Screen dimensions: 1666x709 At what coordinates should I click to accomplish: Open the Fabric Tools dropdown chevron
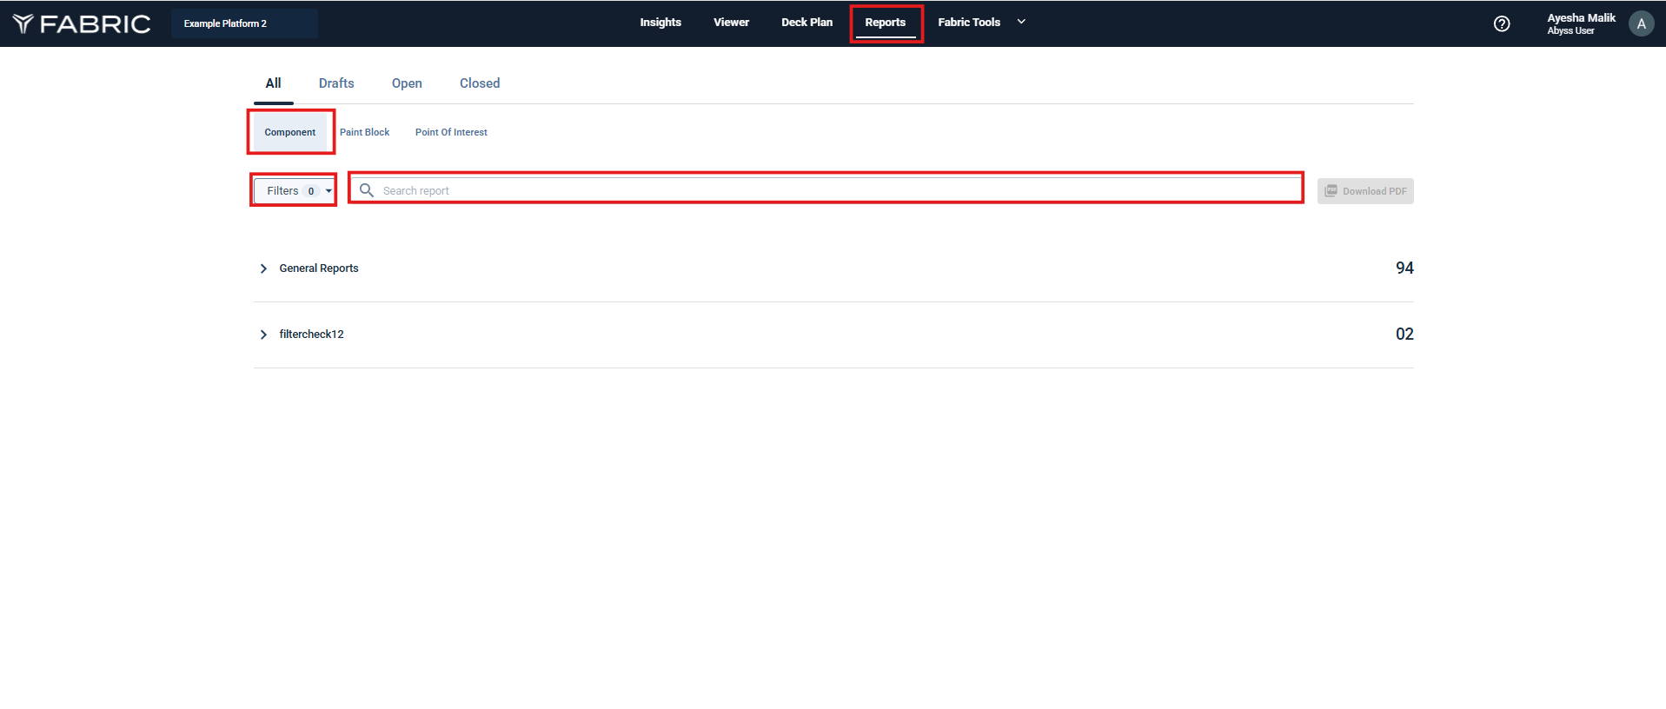[x=1021, y=22]
